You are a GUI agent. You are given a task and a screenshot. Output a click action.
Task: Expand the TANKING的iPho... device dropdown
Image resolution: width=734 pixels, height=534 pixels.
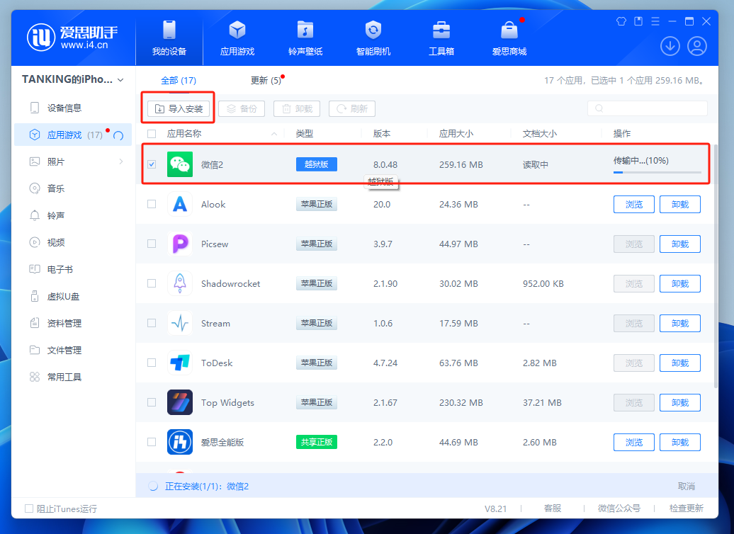coord(120,80)
